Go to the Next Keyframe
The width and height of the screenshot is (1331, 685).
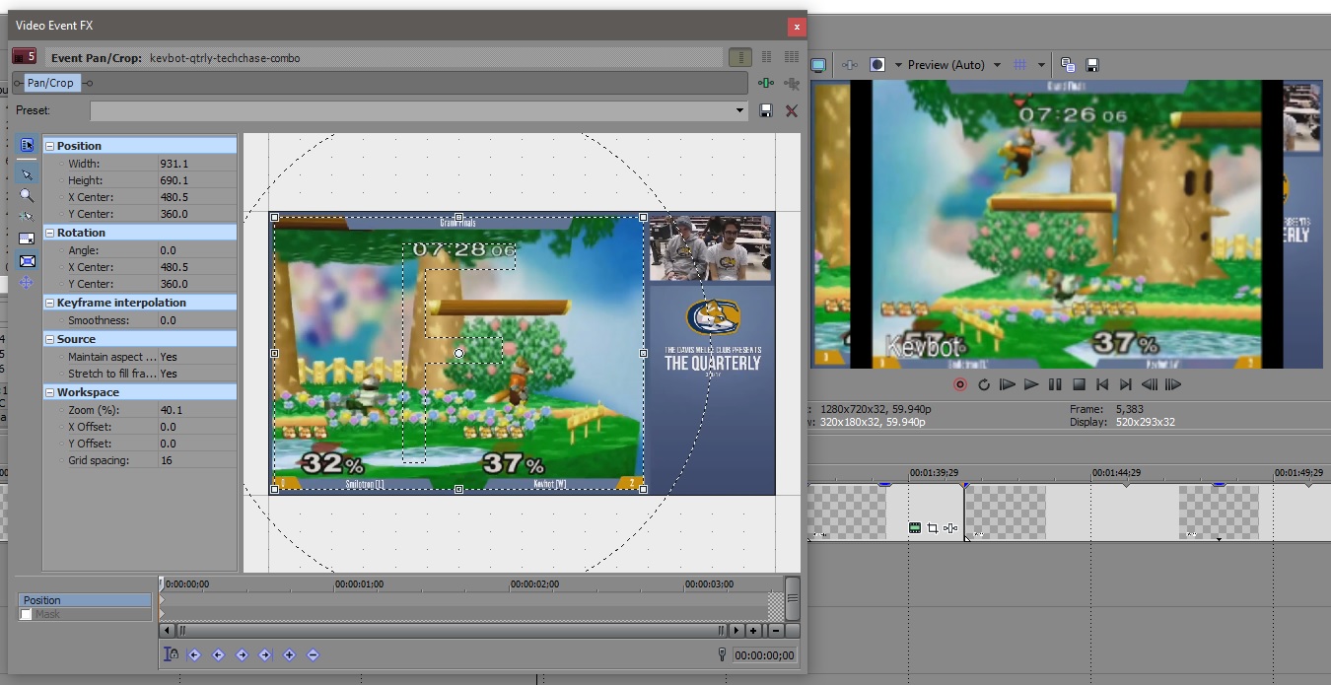(242, 654)
